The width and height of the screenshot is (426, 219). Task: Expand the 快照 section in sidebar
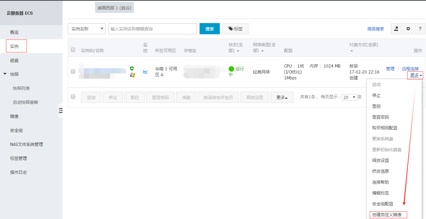[x=5, y=74]
